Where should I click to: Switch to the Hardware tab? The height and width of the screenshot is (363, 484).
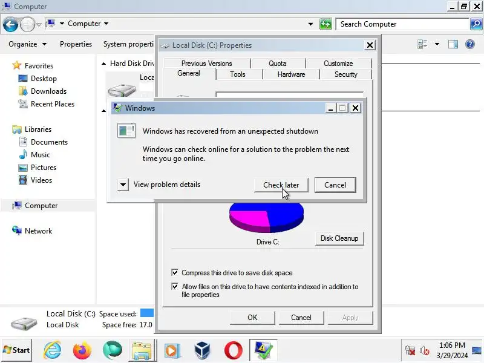click(x=291, y=74)
